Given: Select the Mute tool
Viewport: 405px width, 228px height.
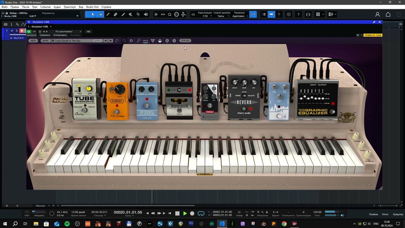Looking at the screenshot, I should click(130, 14).
